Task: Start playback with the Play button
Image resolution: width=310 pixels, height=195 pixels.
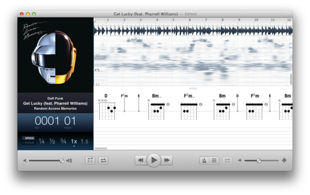Action: click(x=153, y=160)
